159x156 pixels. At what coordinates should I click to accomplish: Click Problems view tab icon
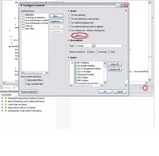(x=2, y=88)
